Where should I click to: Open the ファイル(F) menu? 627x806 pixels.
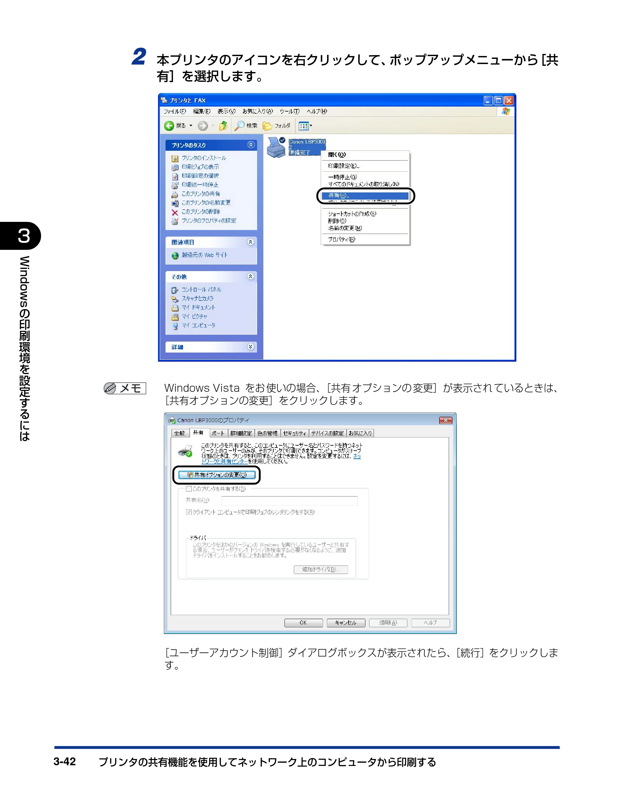[175, 112]
